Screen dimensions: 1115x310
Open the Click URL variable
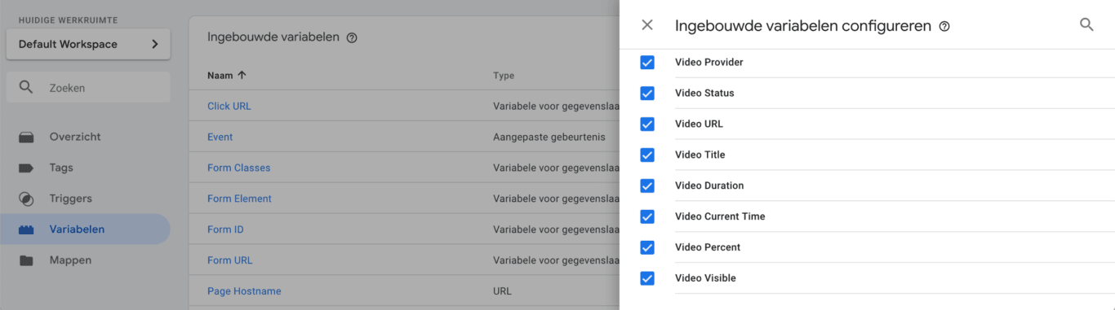tap(229, 106)
